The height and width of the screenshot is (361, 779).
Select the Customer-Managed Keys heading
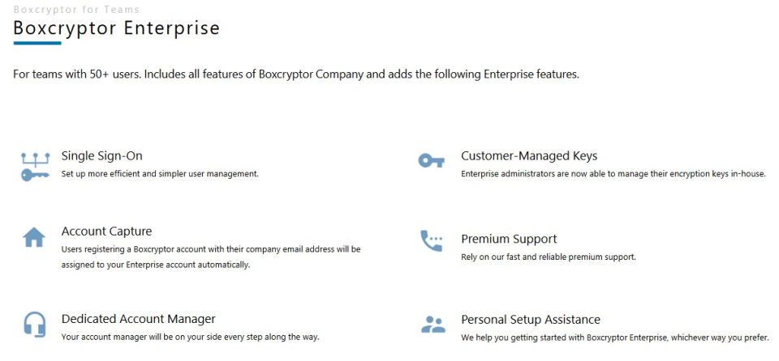[529, 155]
